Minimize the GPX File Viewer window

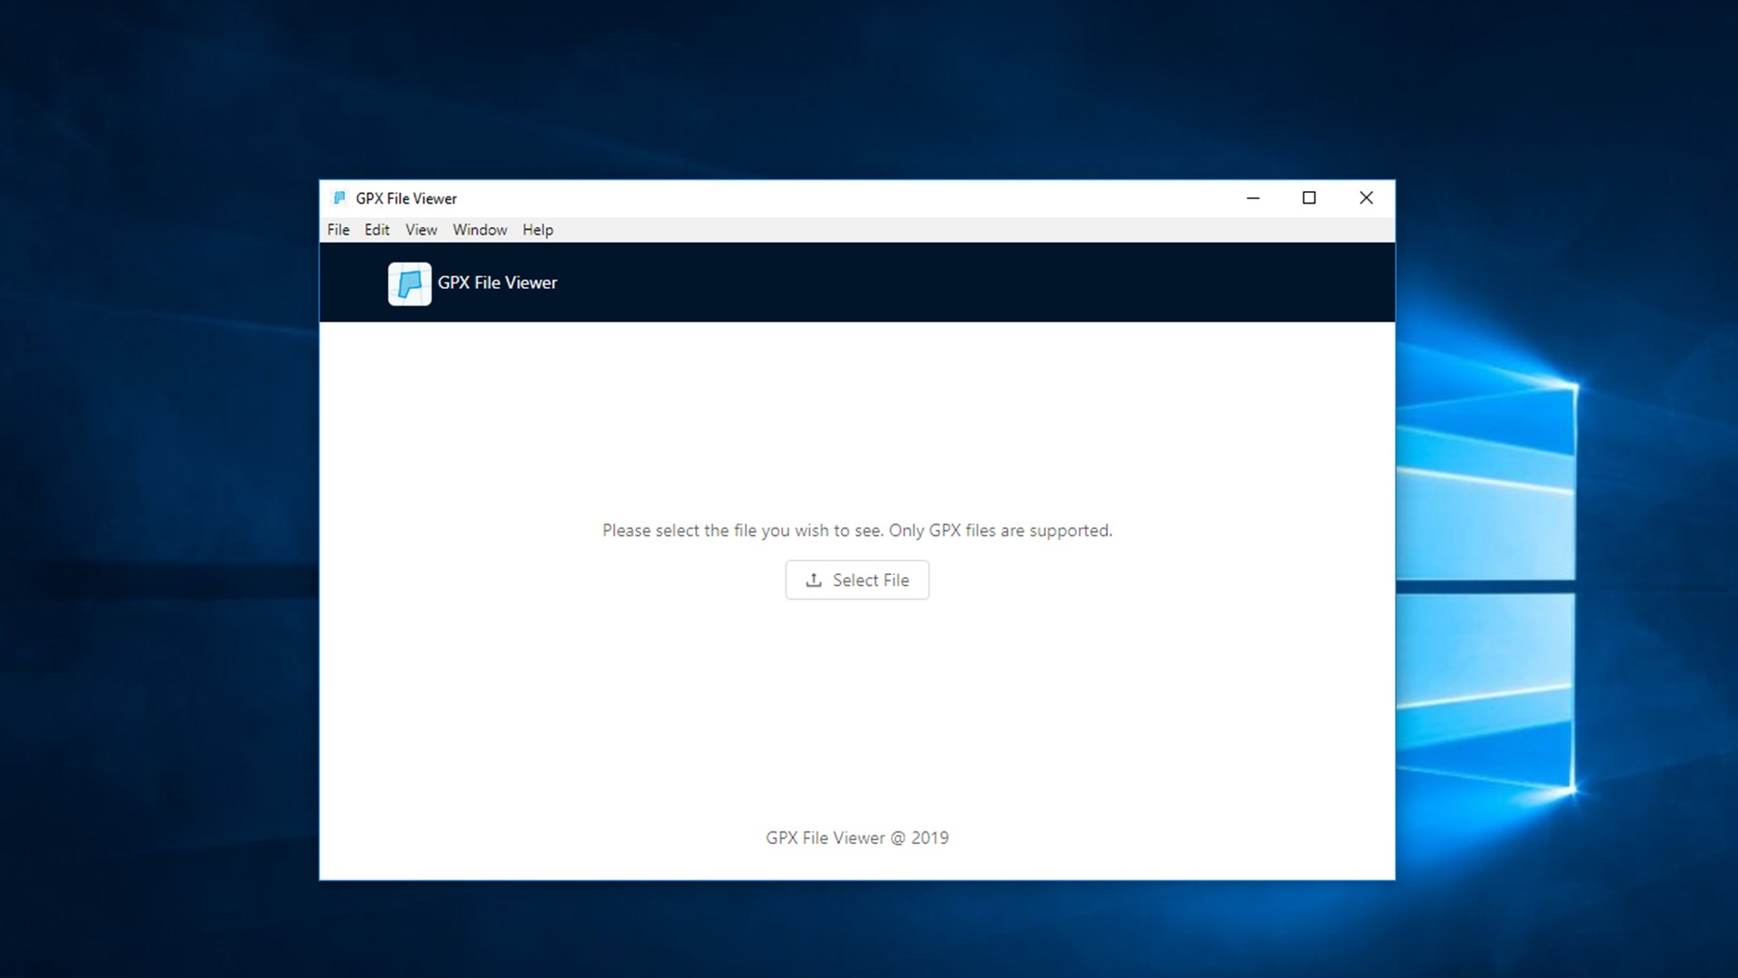pyautogui.click(x=1253, y=198)
